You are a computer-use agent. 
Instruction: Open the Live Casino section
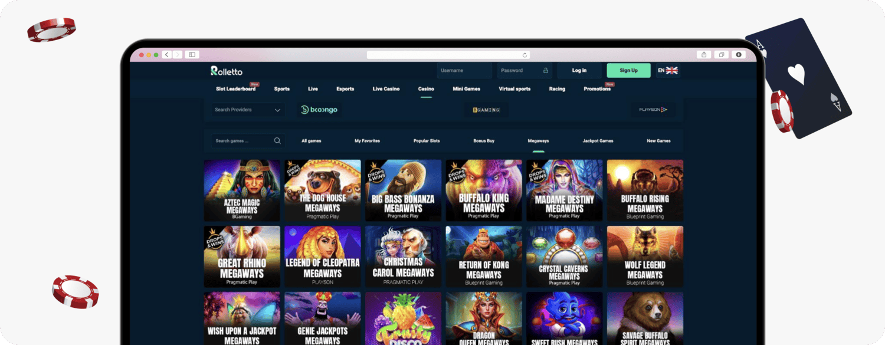point(386,89)
